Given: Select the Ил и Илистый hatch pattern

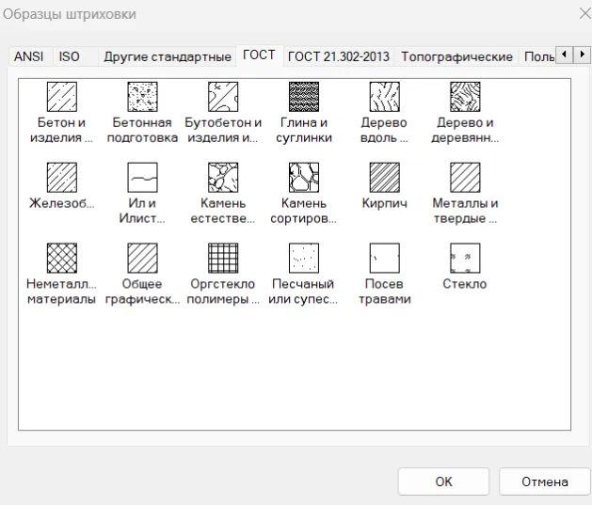Looking at the screenshot, I should pos(143,177).
